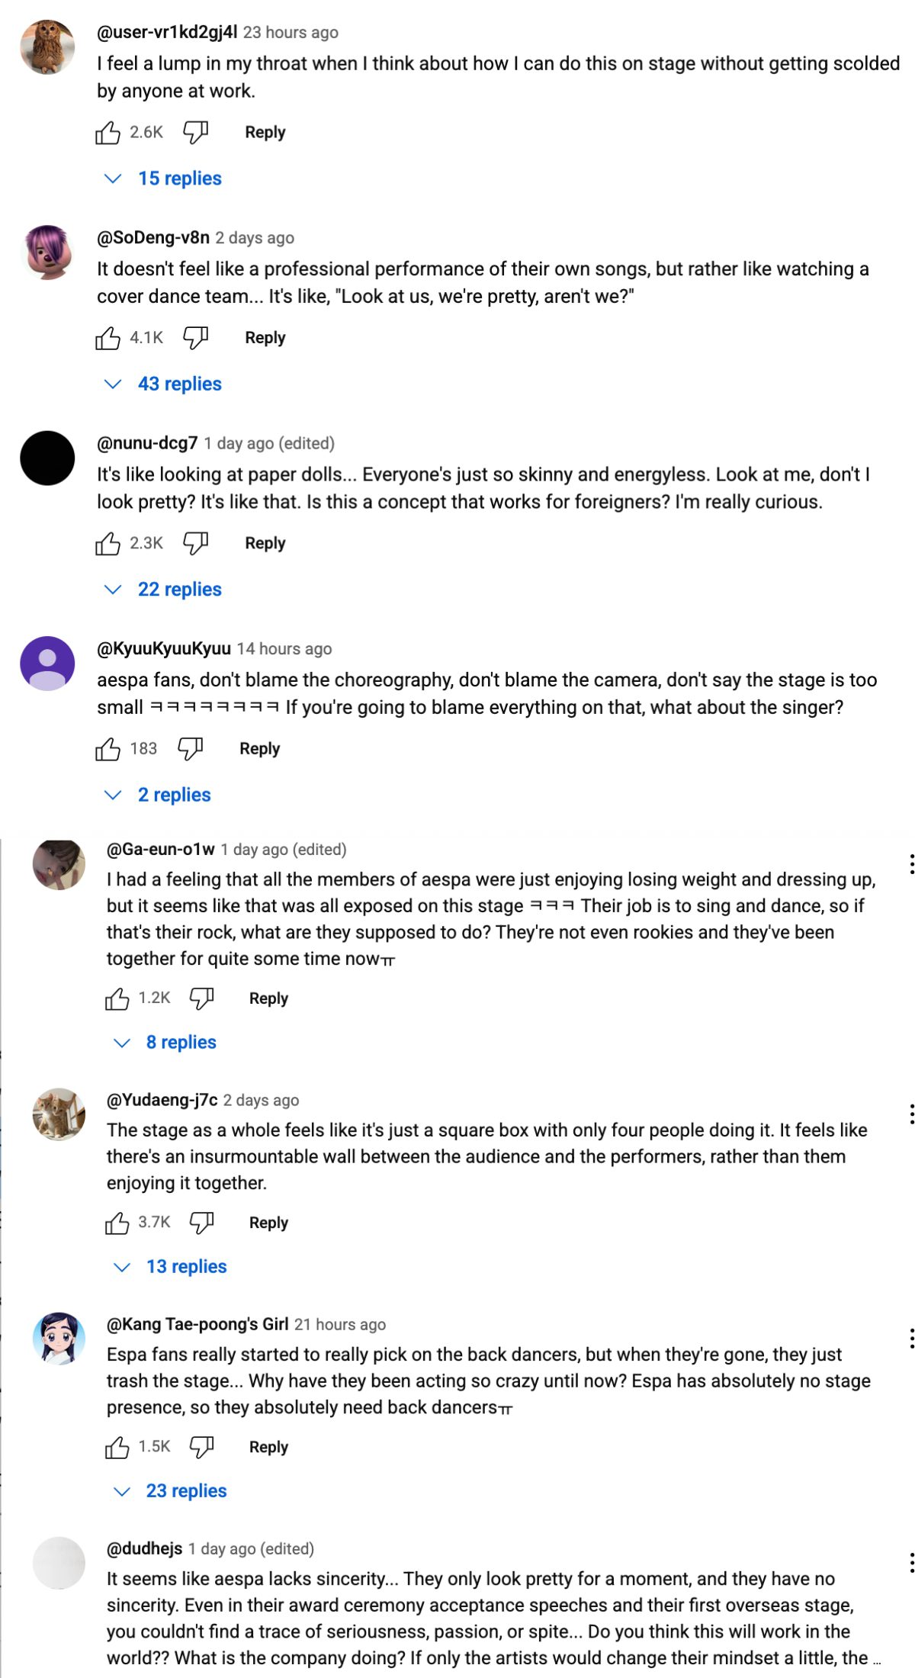Screen dimensions: 915x1678
Task: Dislike the comment by @KyuuKyuuKyuu
Action: [191, 749]
